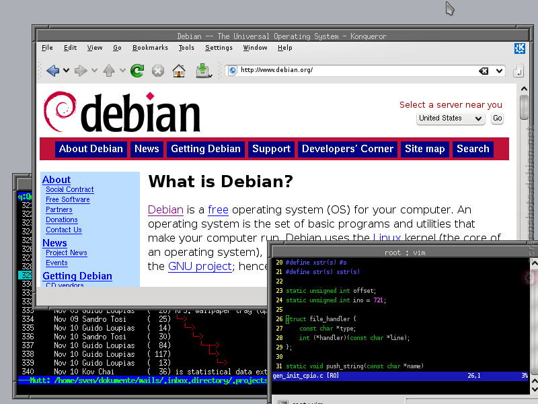Open the GNU project link
The width and height of the screenshot is (538, 404).
200,267
